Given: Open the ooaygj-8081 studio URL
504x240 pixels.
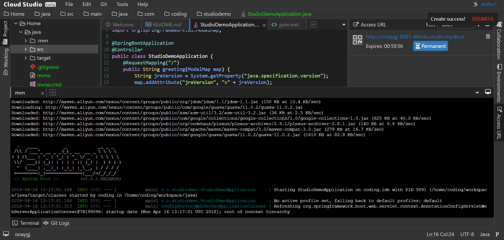Looking at the screenshot, I should point(415,37).
